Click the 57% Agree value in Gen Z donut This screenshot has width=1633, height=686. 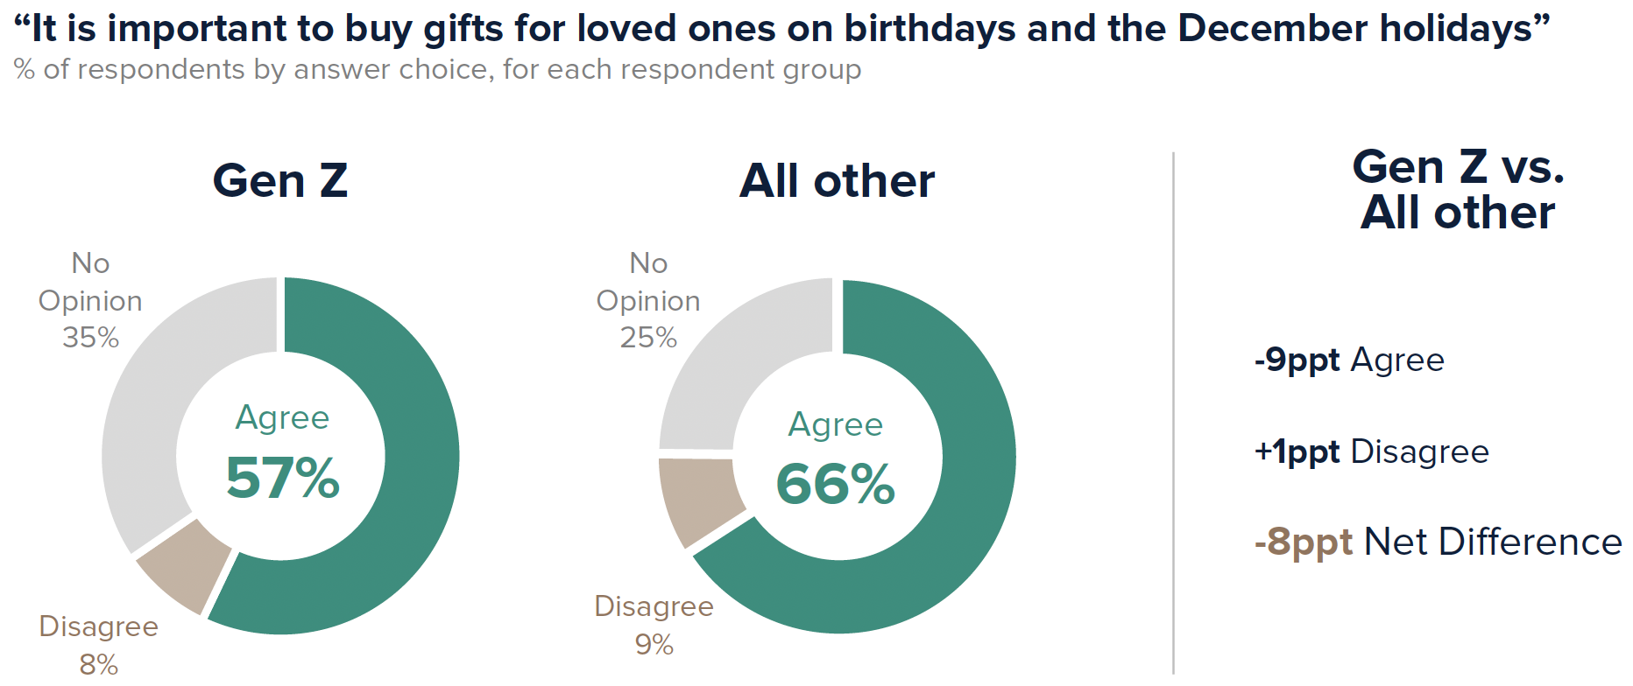pos(282,478)
